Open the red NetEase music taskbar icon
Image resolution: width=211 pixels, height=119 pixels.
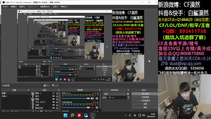(x=79, y=115)
